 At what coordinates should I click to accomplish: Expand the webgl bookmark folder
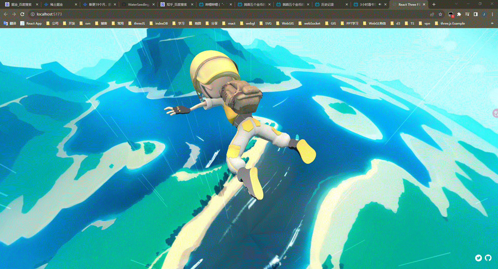pyautogui.click(x=247, y=23)
